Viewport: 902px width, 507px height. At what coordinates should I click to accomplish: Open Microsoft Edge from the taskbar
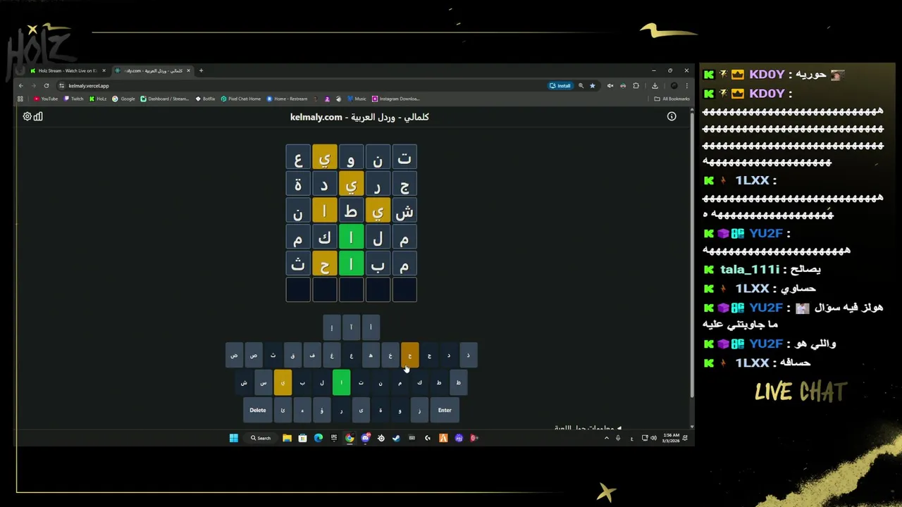(x=319, y=438)
